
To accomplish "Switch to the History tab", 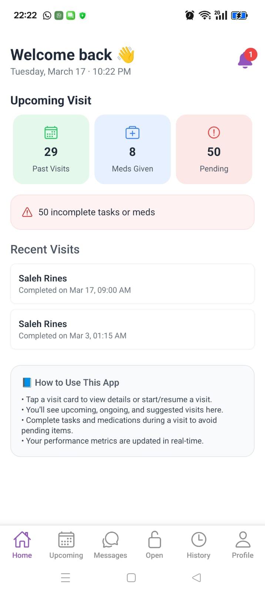I will coord(198,545).
